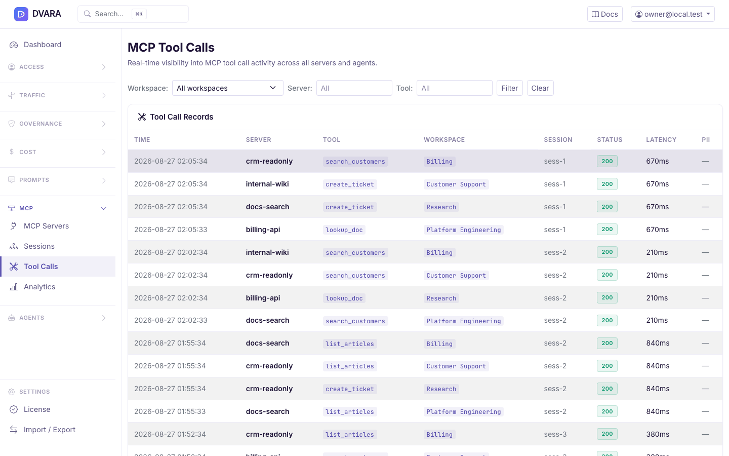
Task: Click the Governance shield icon
Action: (x=12, y=124)
